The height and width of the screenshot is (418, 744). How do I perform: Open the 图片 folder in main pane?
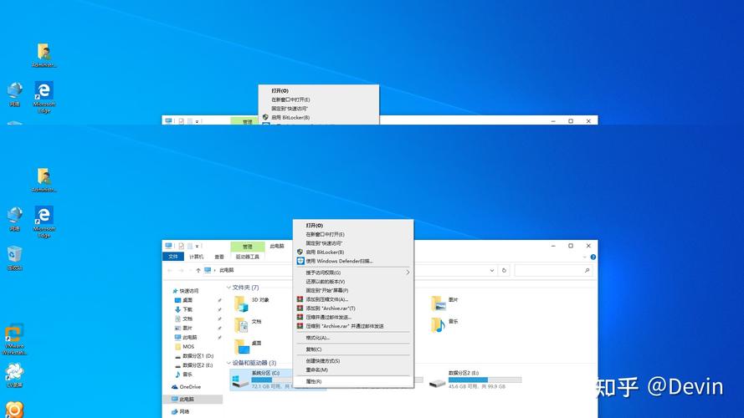tap(444, 303)
